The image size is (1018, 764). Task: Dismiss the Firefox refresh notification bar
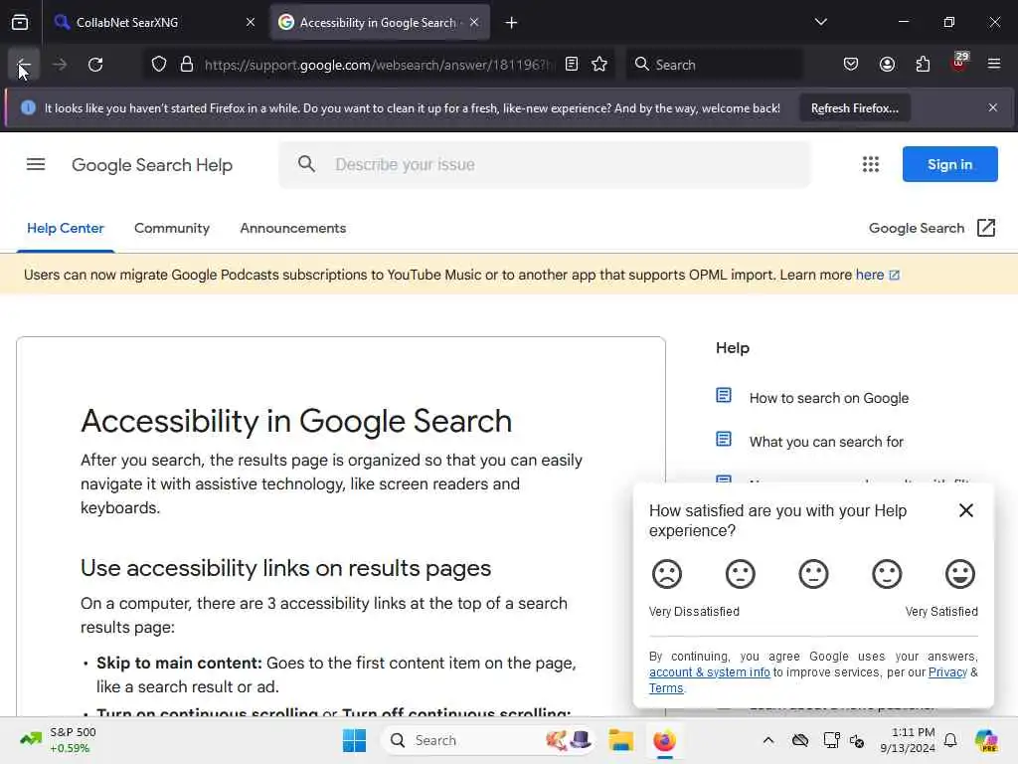coord(993,107)
